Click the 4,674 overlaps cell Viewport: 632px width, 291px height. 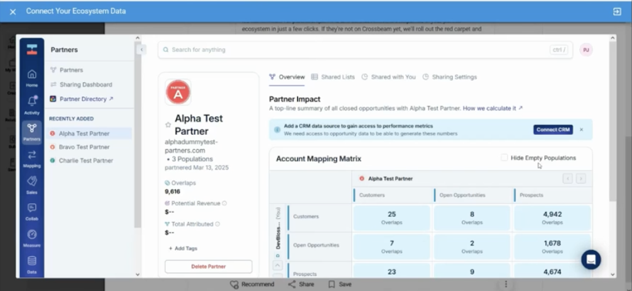pos(552,272)
